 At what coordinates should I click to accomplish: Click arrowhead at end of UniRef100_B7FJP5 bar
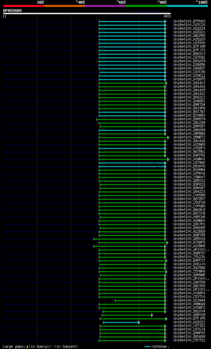166,319
